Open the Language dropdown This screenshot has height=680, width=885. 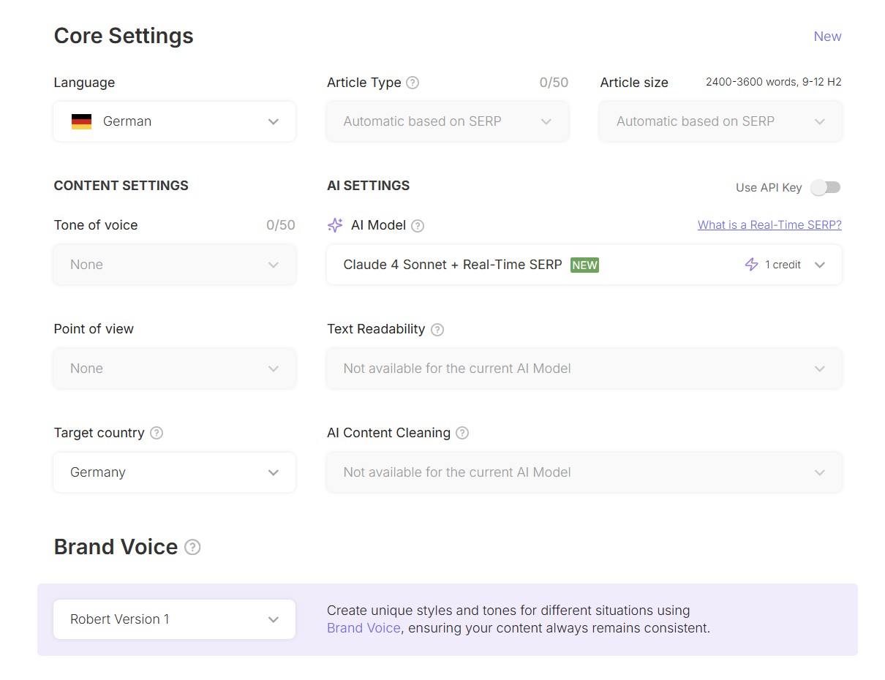coord(174,121)
